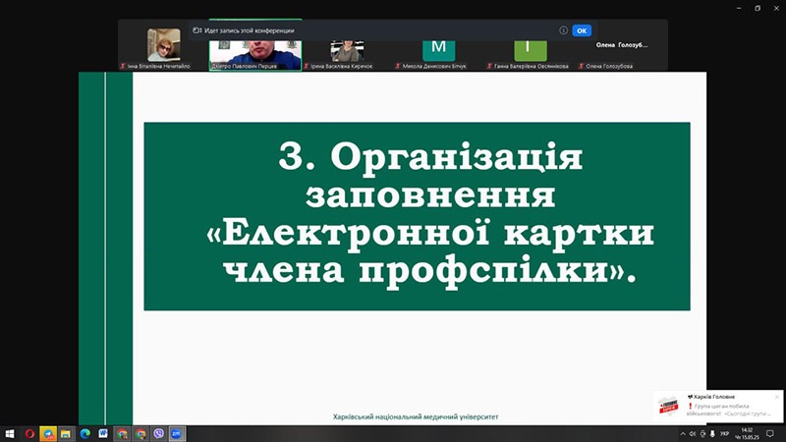Image resolution: width=786 pixels, height=442 pixels.
Task: Launch Microsoft Edge from the taskbar
Action: pyautogui.click(x=84, y=433)
